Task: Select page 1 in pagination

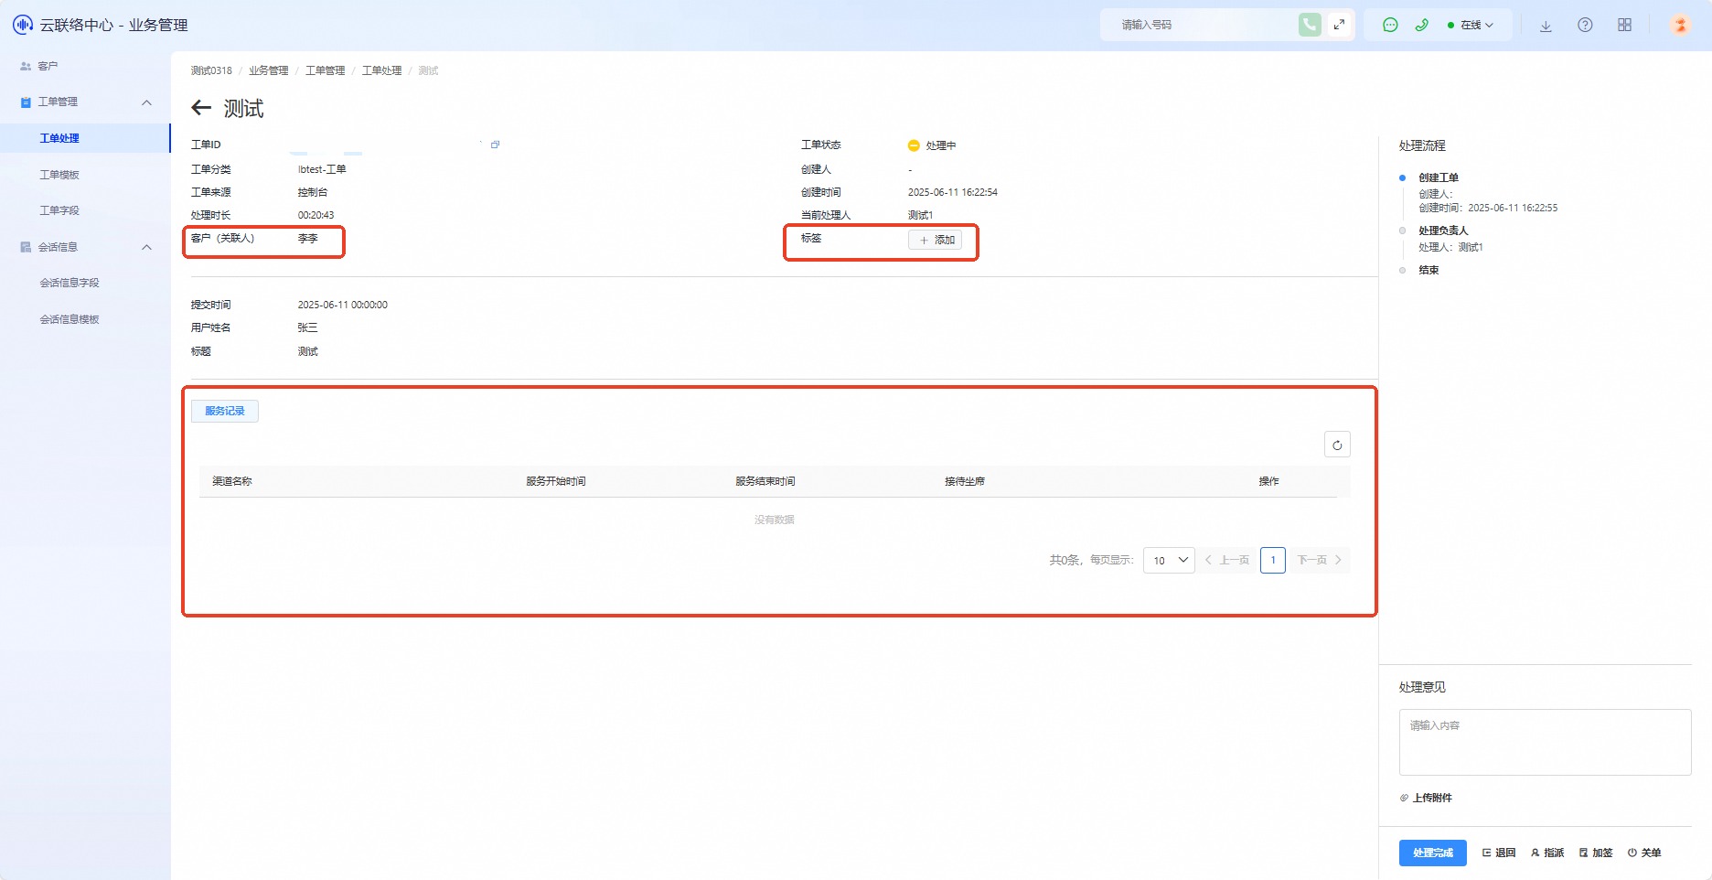Action: (1273, 560)
